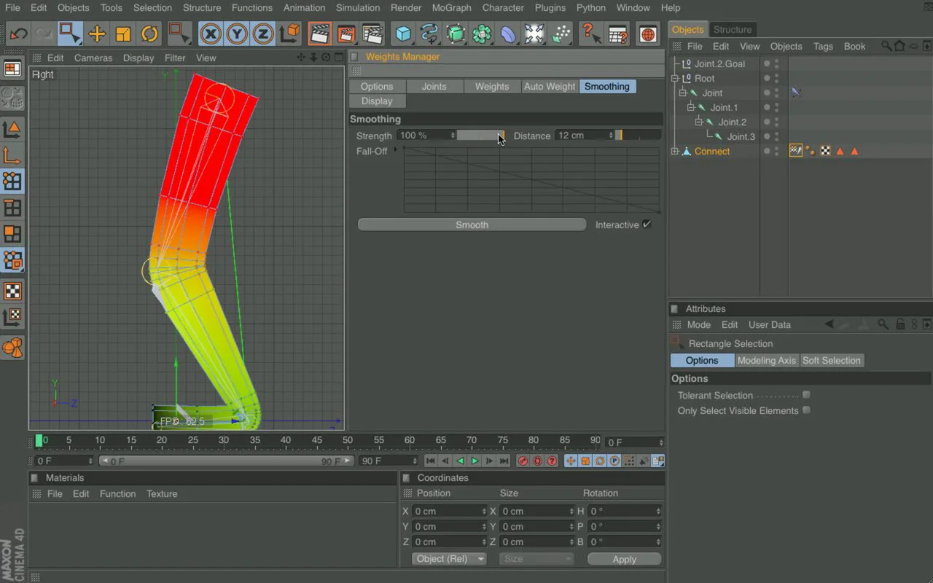The width and height of the screenshot is (933, 583).
Task: Click the Cube primitive icon
Action: click(403, 34)
